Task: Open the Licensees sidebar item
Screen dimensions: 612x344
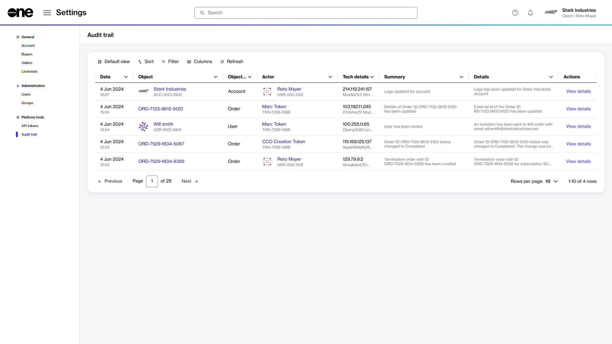Action: [x=29, y=71]
